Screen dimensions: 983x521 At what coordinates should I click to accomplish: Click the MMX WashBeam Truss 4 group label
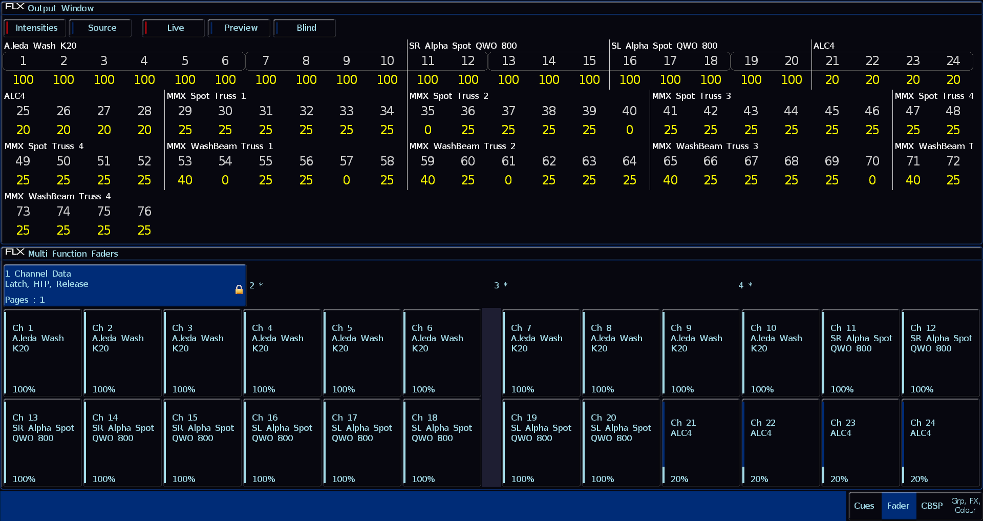click(57, 196)
